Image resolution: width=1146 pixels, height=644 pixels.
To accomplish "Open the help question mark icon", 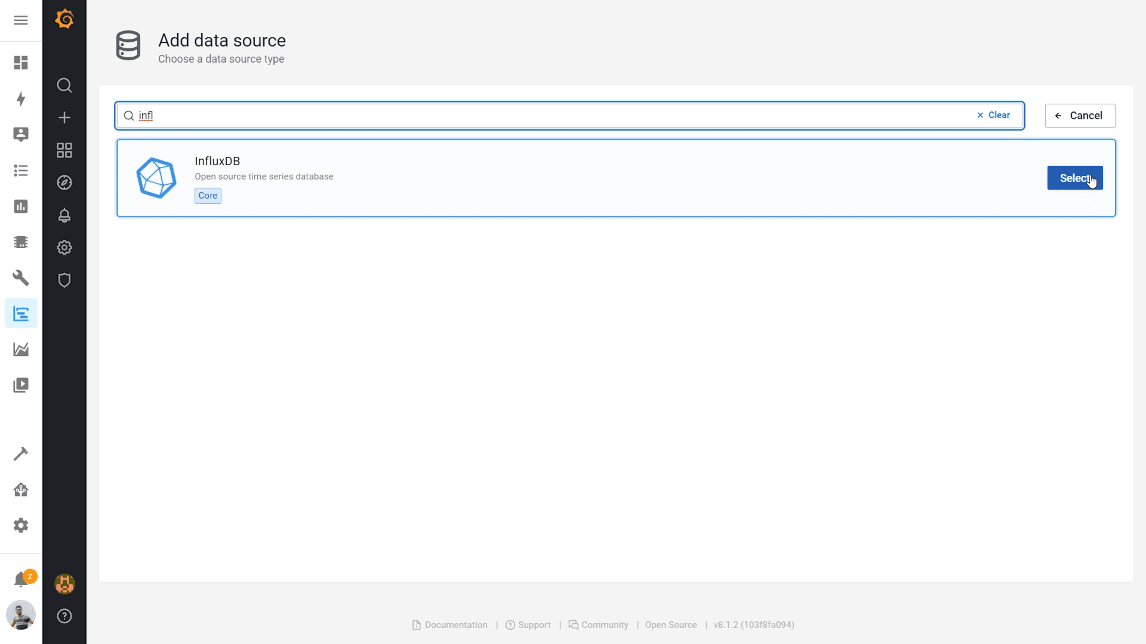I will point(64,616).
